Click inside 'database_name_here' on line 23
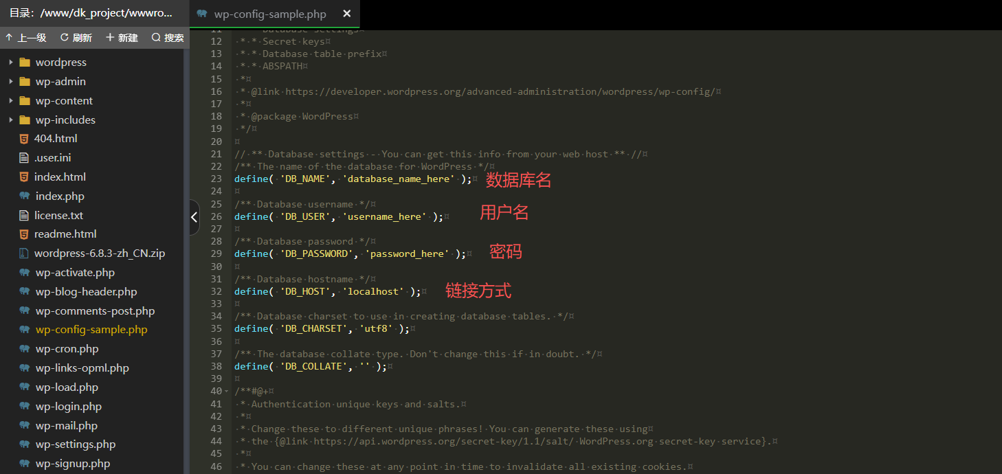 pyautogui.click(x=399, y=179)
